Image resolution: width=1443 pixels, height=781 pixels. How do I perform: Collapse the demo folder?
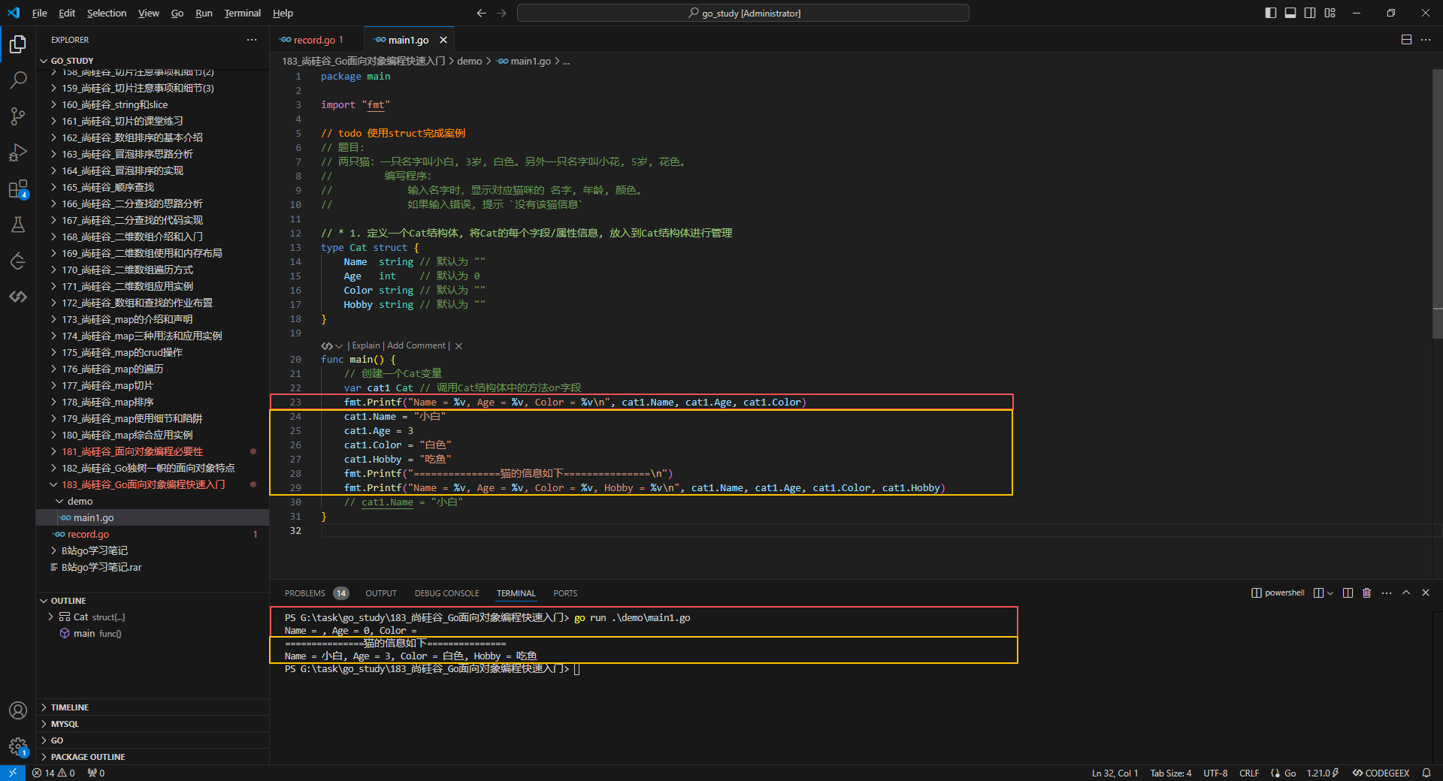[80, 501]
